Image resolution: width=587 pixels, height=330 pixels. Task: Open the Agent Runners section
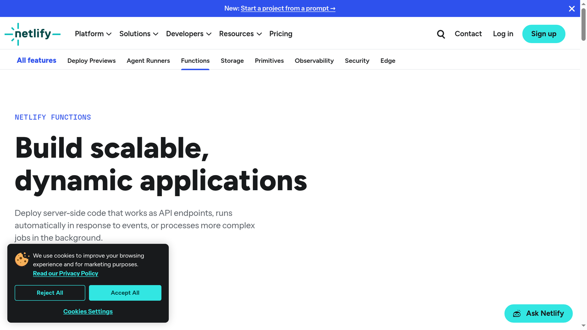(148, 60)
